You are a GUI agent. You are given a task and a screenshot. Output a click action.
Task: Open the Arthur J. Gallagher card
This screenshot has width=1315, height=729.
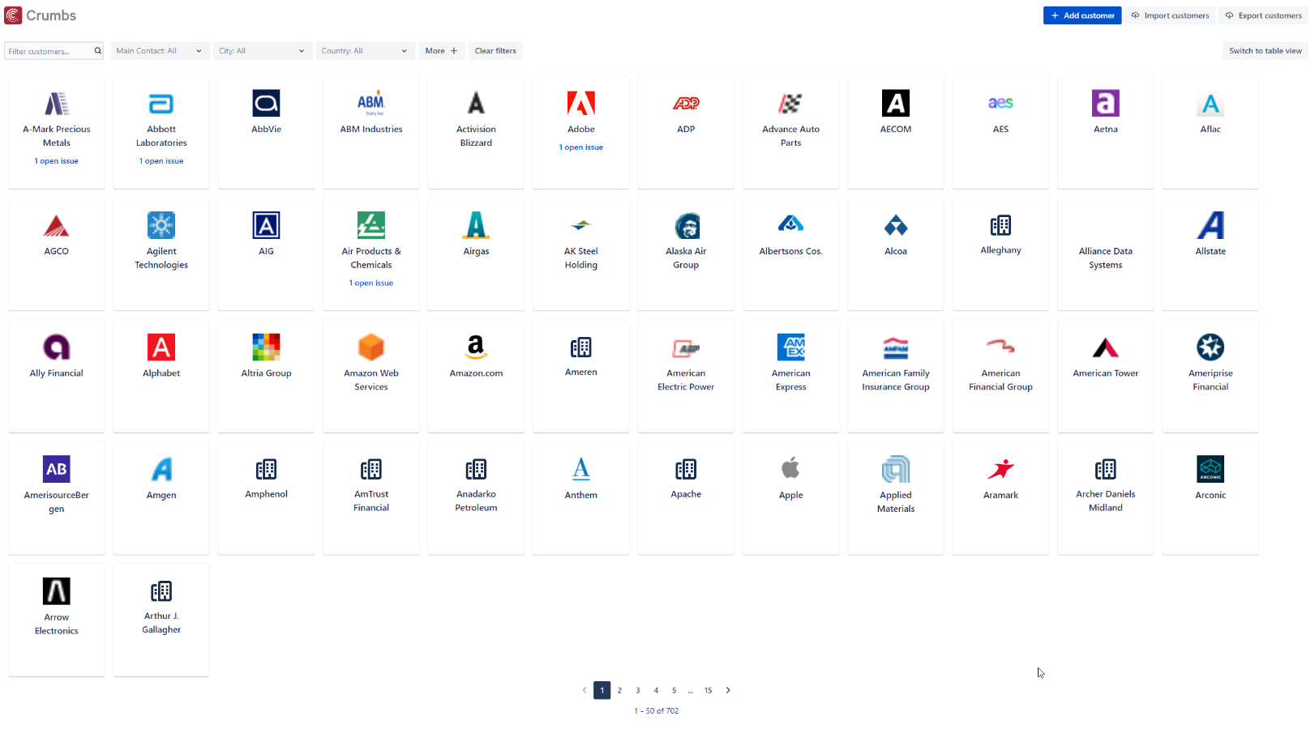tap(161, 620)
